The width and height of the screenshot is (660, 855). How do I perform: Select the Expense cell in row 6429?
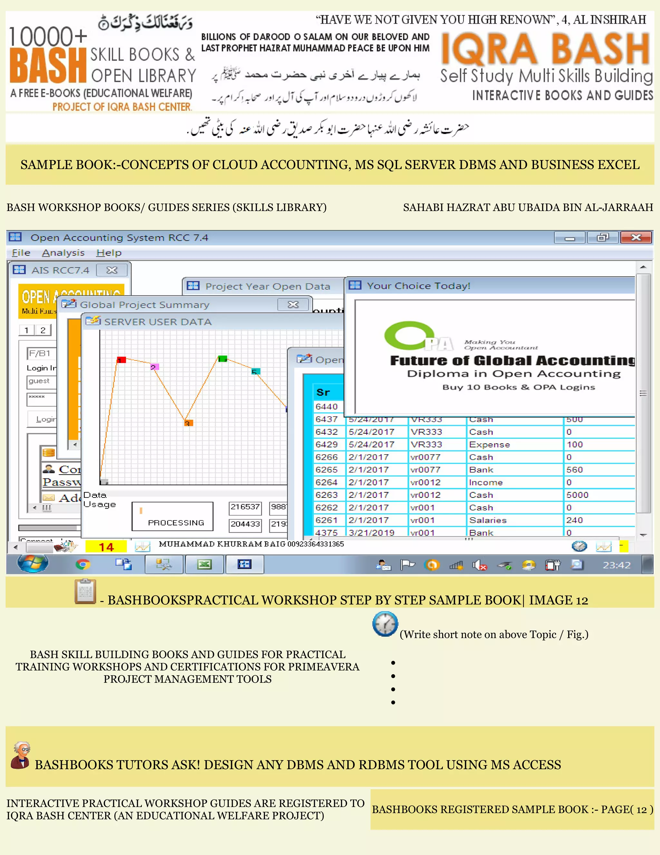(515, 445)
